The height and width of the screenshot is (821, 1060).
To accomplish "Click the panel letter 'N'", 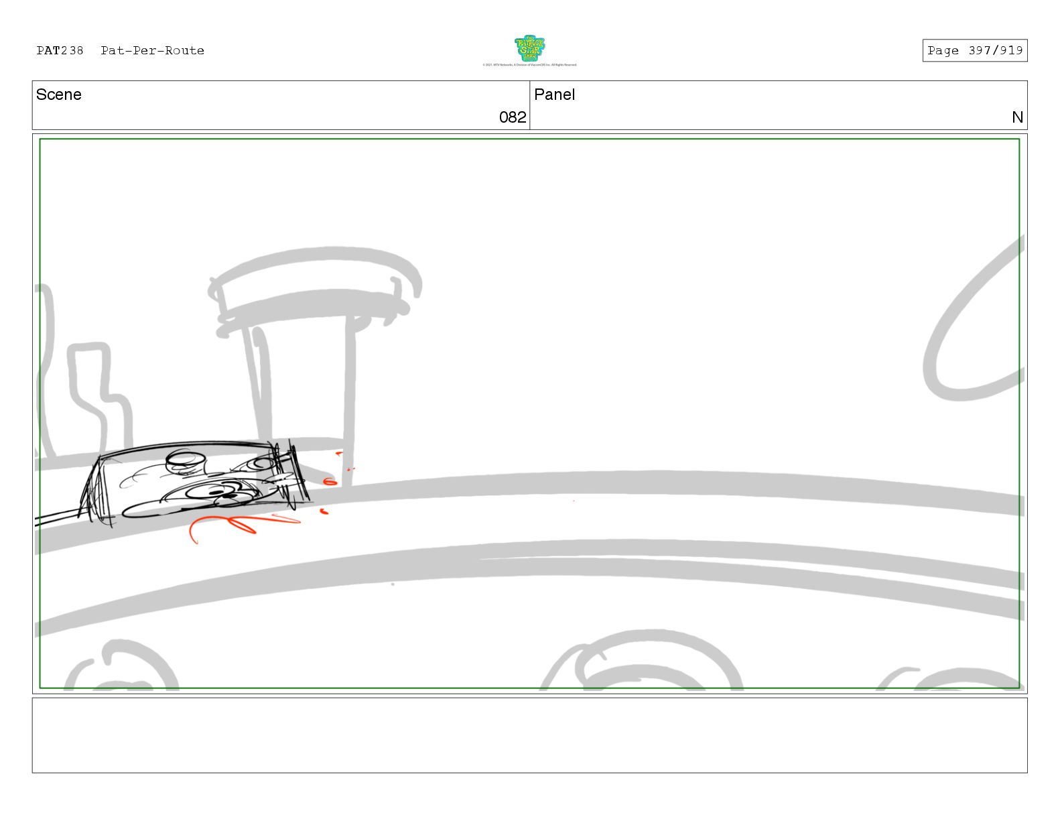I will tap(1017, 117).
